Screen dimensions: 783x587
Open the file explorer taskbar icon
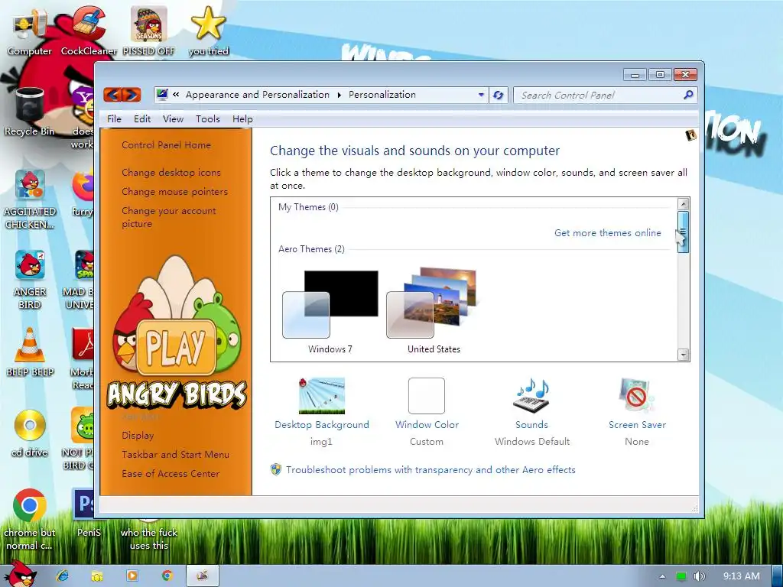[x=97, y=576]
